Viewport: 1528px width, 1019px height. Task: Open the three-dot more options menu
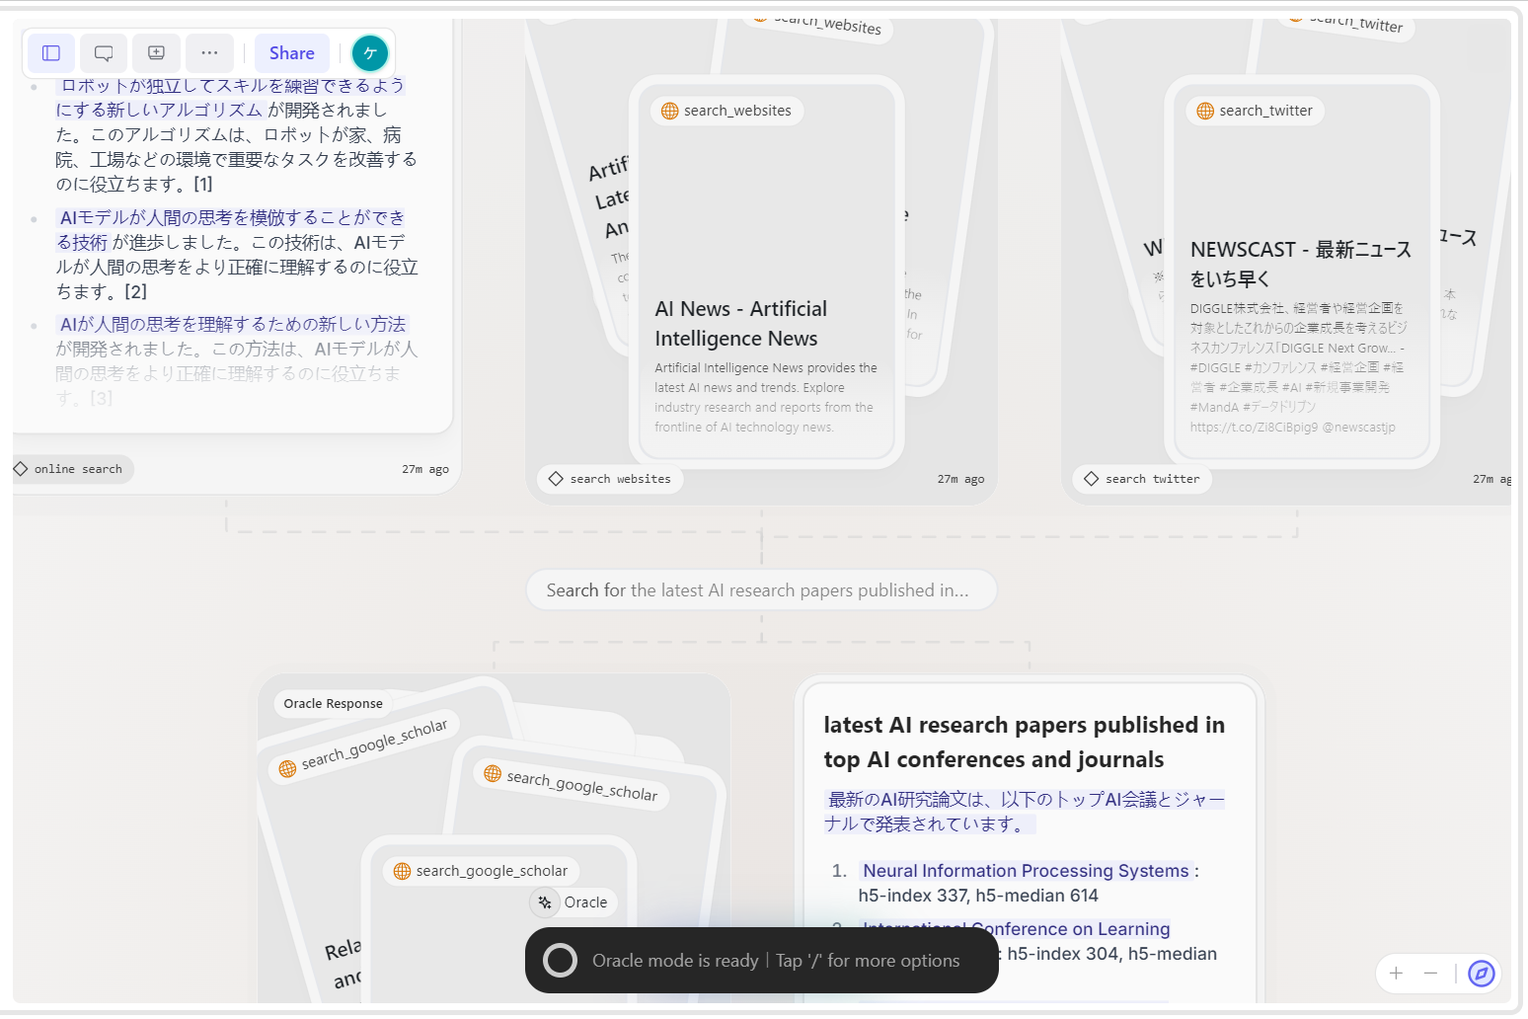click(x=209, y=53)
